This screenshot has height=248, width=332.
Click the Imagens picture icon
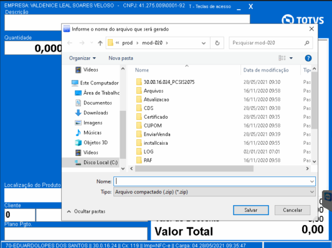point(78,122)
